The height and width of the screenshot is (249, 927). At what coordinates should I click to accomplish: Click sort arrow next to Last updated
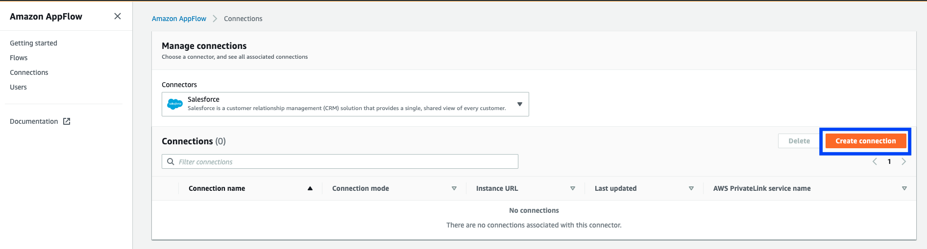tap(691, 188)
